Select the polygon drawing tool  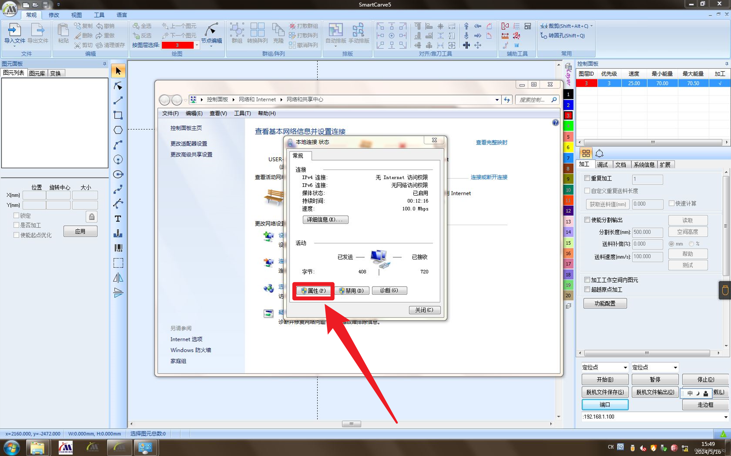[118, 130]
